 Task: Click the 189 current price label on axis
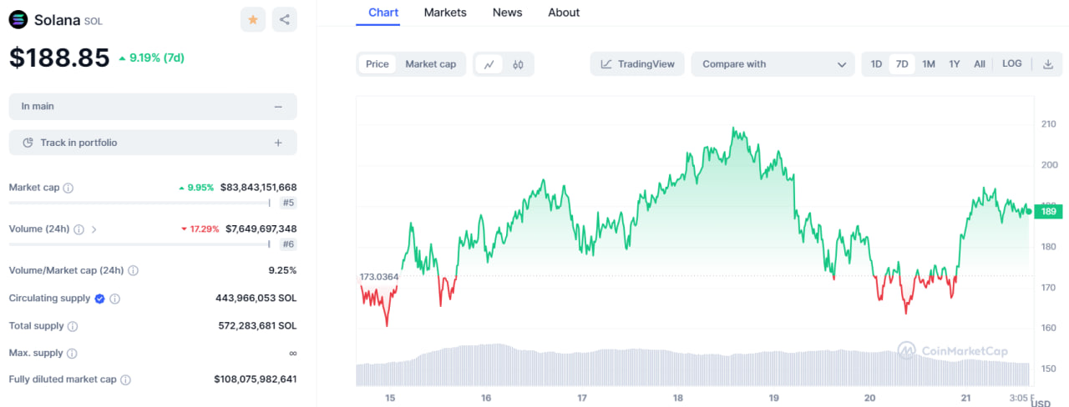(1049, 212)
